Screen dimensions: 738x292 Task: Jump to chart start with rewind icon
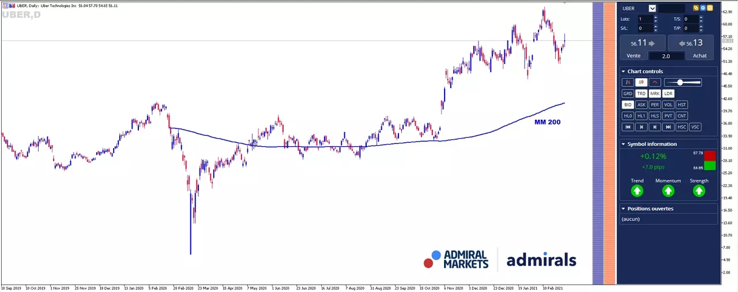coord(628,127)
